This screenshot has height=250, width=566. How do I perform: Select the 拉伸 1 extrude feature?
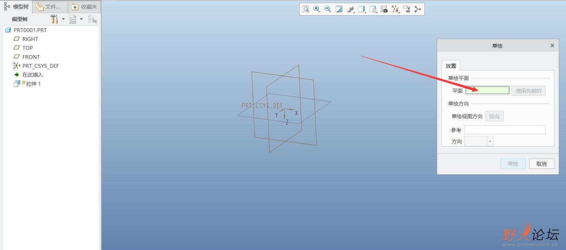(x=33, y=84)
